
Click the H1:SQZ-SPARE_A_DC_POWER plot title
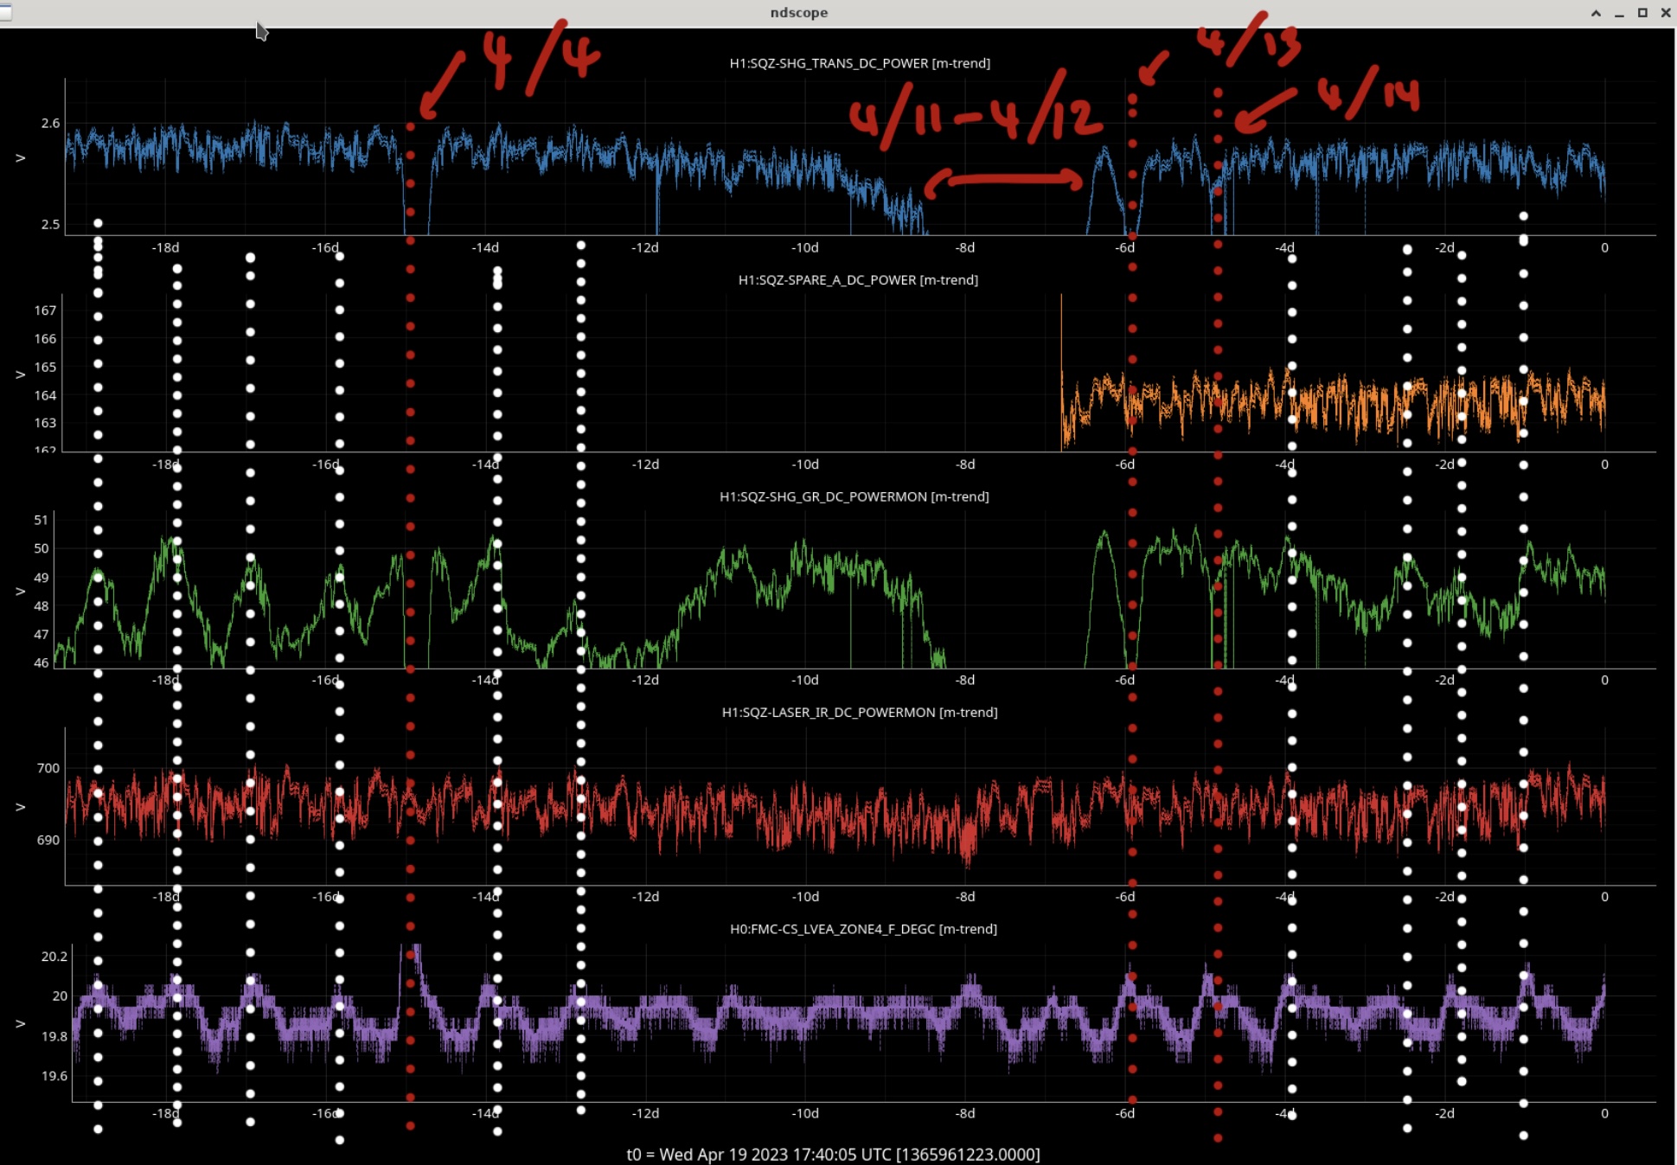pos(857,280)
